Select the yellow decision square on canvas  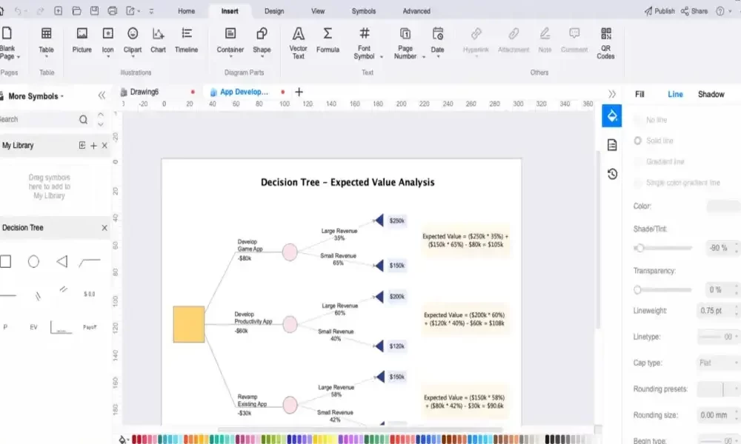189,324
